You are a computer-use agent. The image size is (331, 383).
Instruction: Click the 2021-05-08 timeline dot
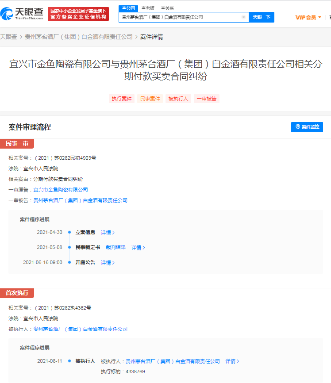[x=69, y=247]
